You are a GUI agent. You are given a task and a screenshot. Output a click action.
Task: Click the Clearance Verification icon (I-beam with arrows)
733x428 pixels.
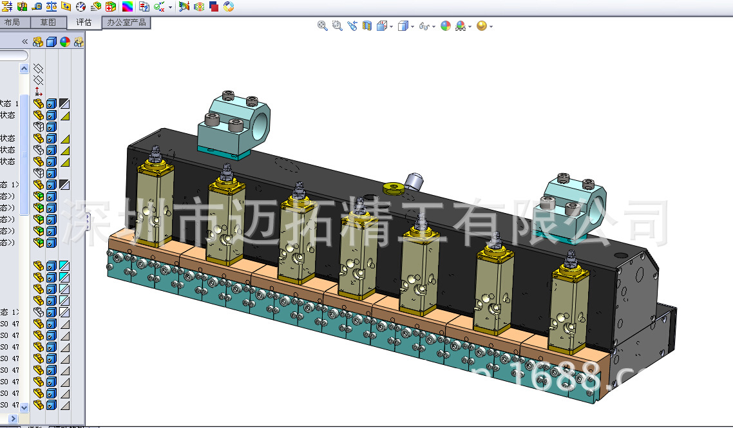7,6
